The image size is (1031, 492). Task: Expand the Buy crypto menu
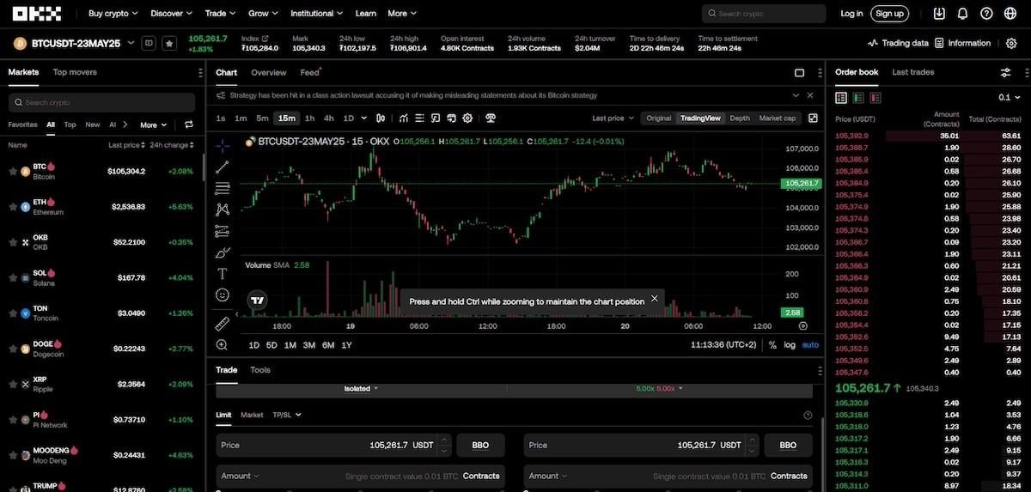click(113, 14)
